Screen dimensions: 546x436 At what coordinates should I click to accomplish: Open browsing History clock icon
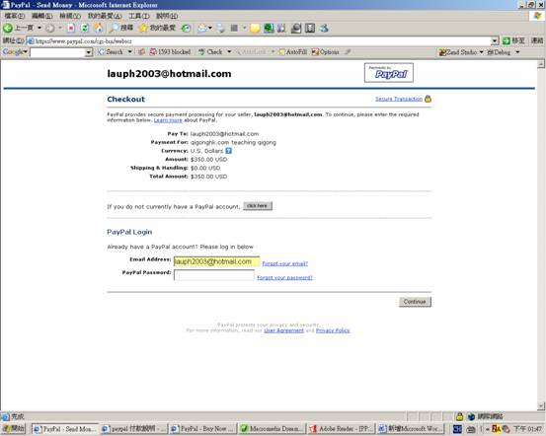(x=187, y=29)
